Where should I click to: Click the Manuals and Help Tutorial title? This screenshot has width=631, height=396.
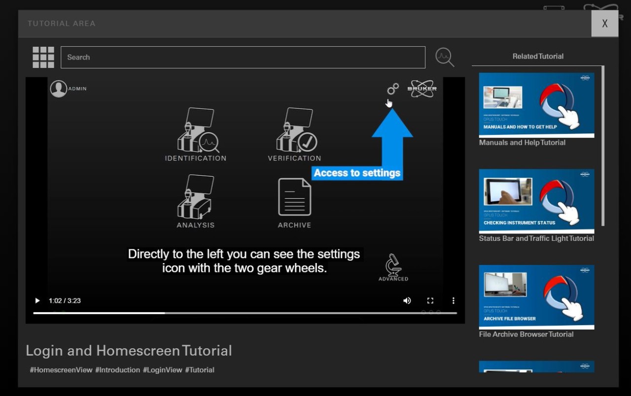point(522,142)
